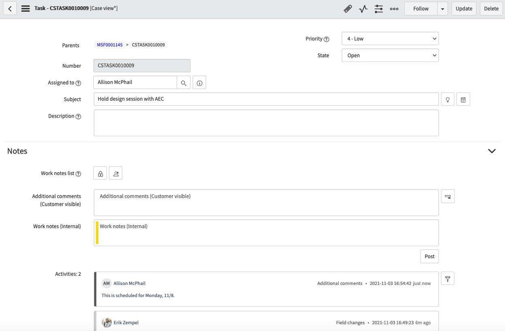
Task: Preview Allison McPhail record info icon
Action: pyautogui.click(x=199, y=82)
